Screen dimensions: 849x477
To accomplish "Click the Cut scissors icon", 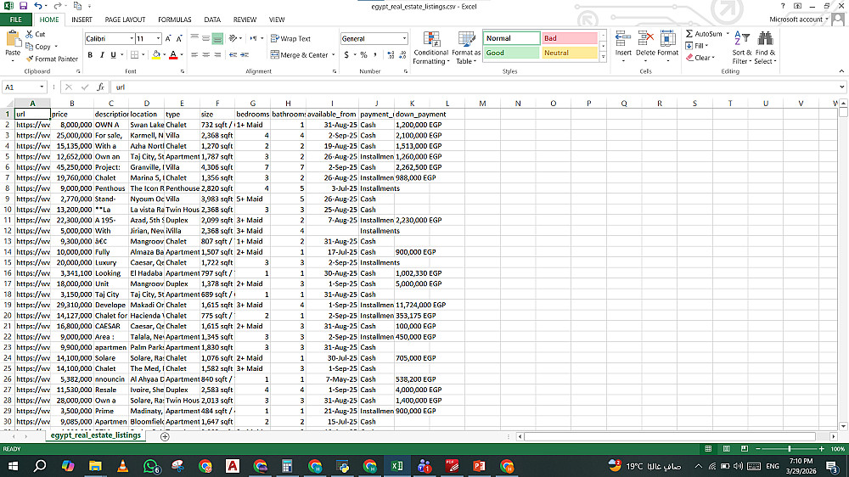I will point(29,34).
